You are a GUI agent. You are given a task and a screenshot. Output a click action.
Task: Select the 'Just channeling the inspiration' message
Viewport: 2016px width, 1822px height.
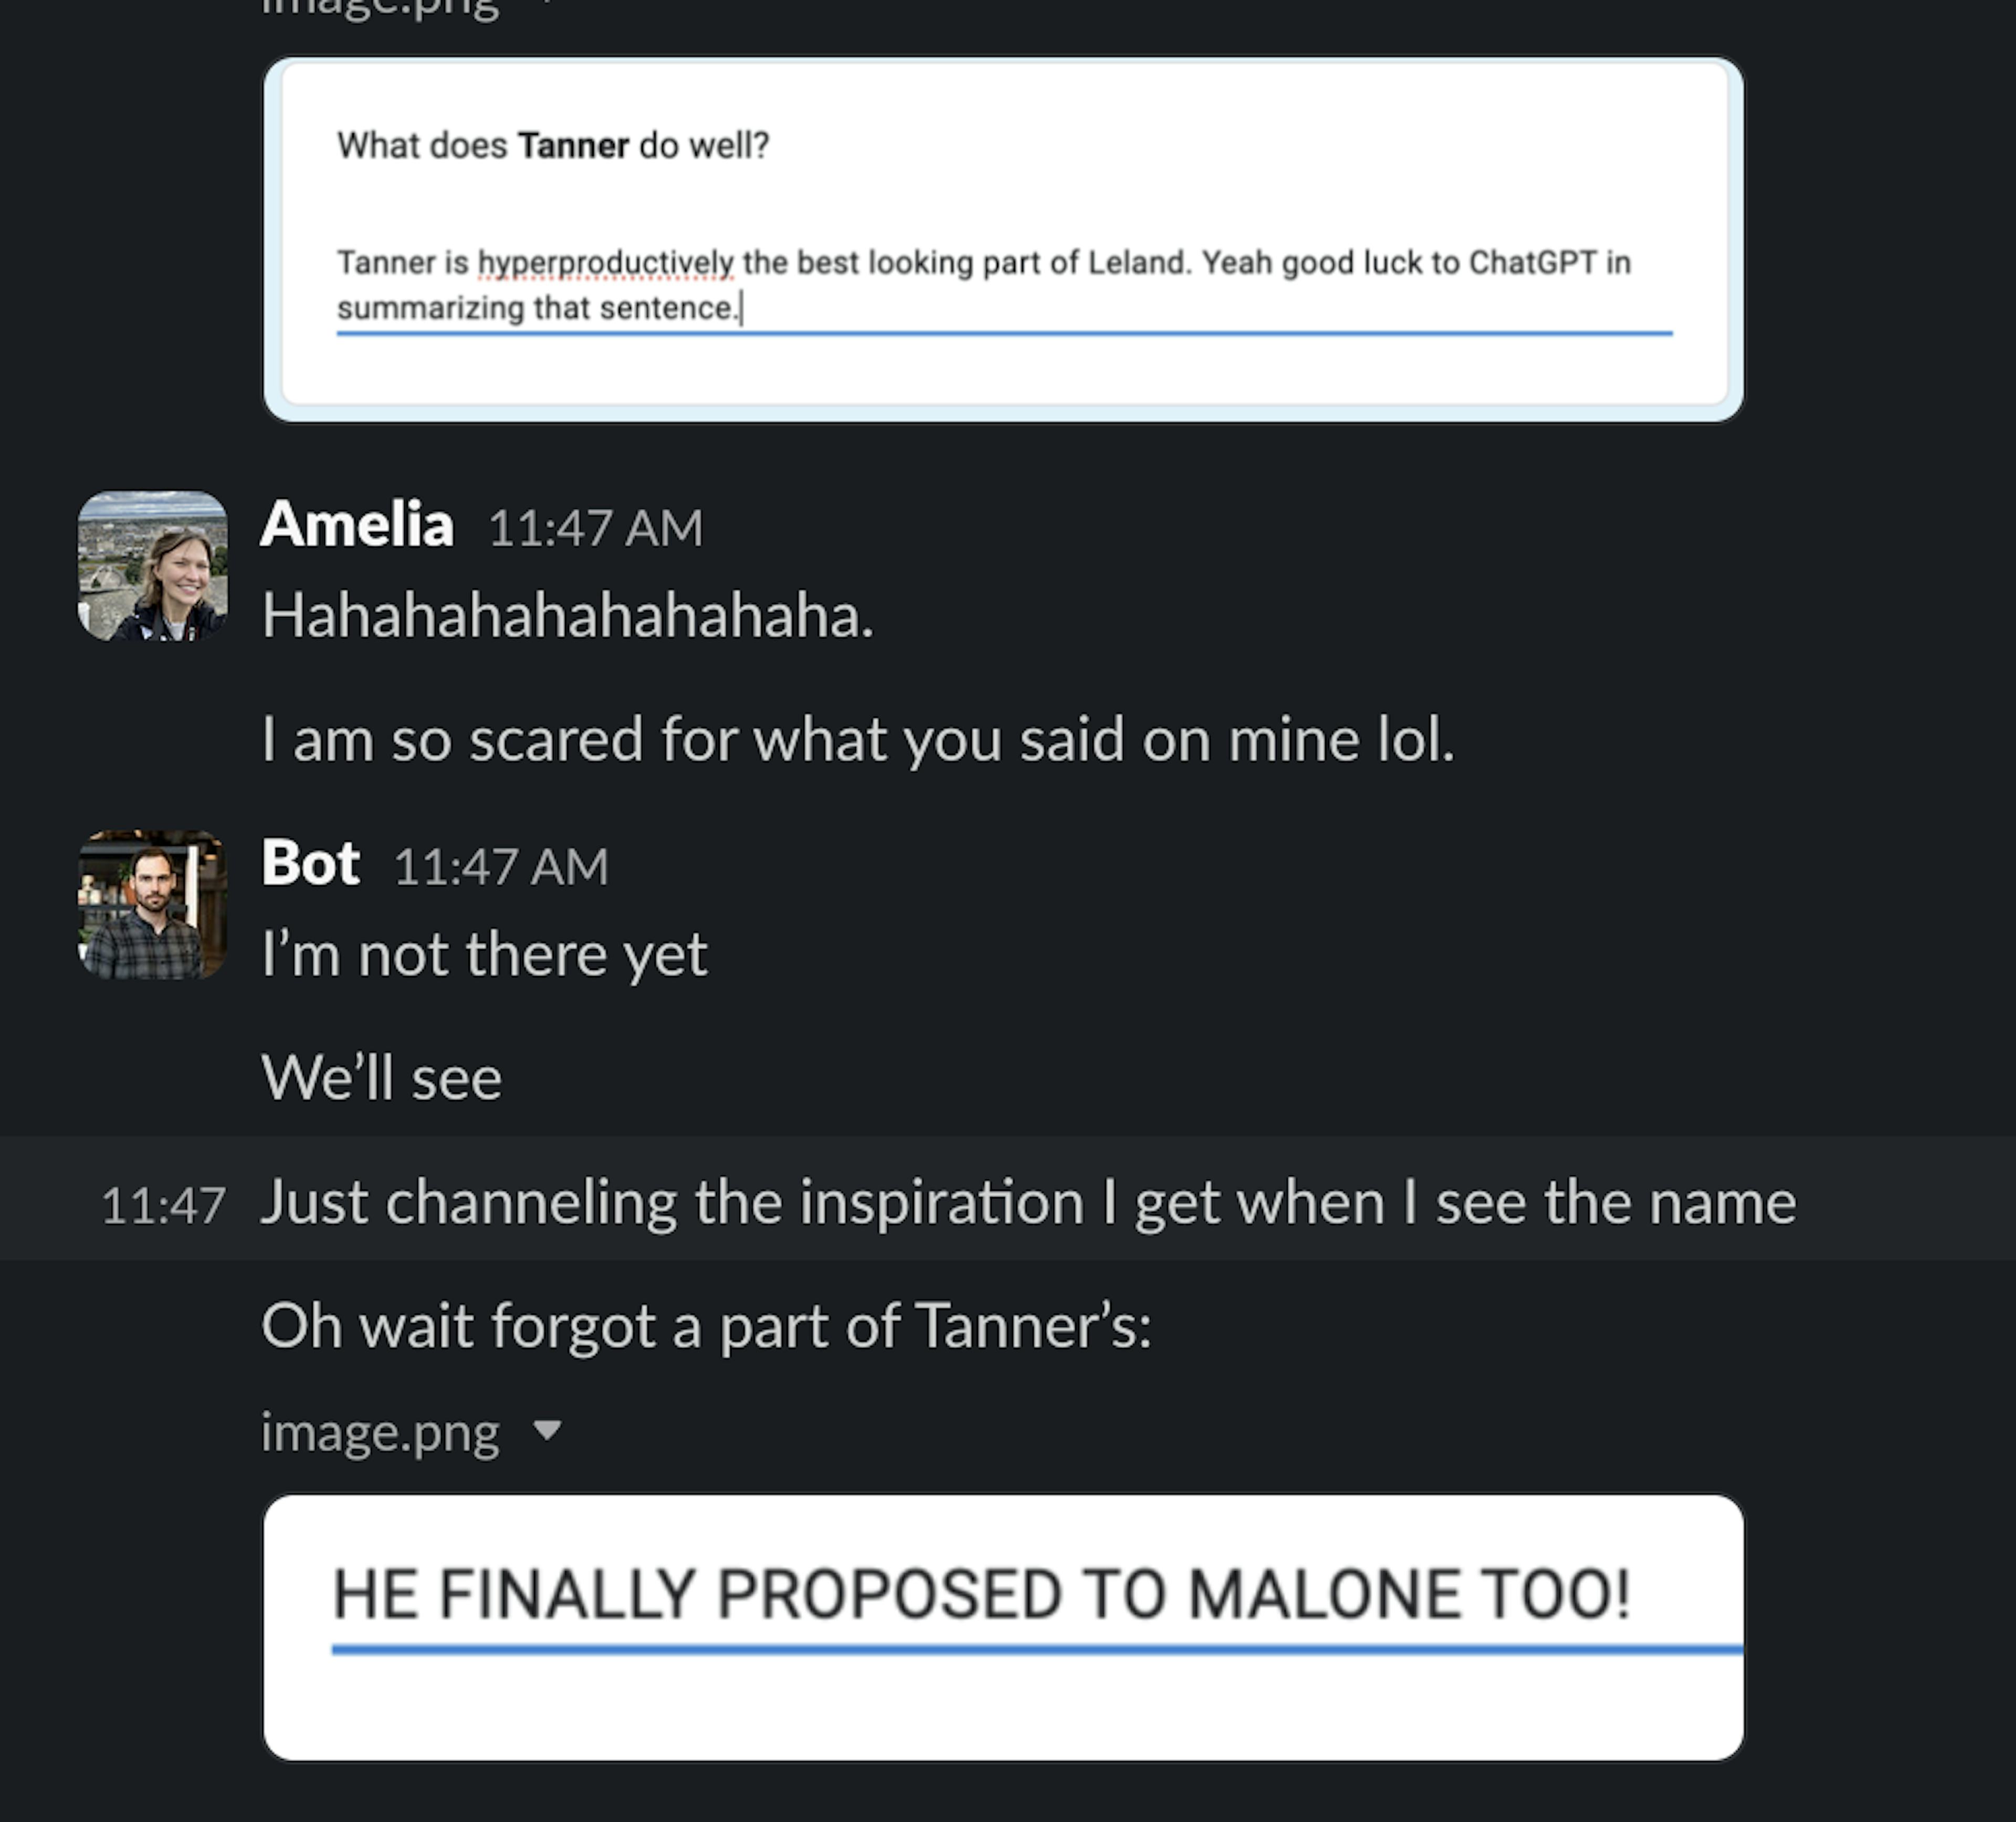tap(1028, 1203)
